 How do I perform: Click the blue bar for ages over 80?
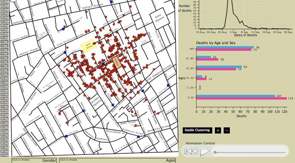[x=225, y=47]
